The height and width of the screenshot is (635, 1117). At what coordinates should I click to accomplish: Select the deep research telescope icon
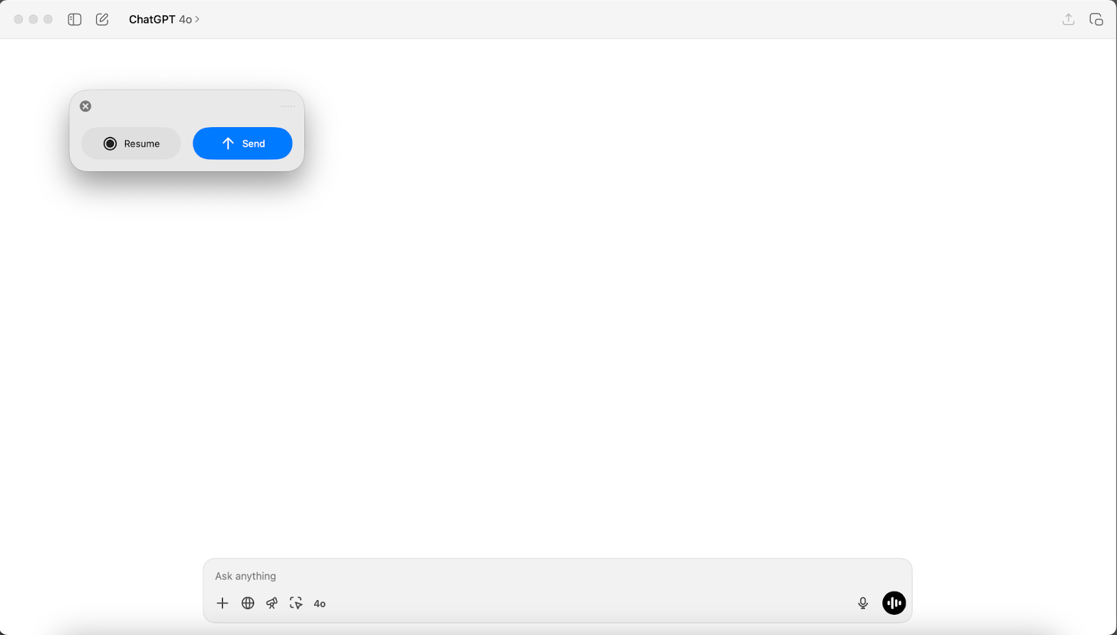272,602
